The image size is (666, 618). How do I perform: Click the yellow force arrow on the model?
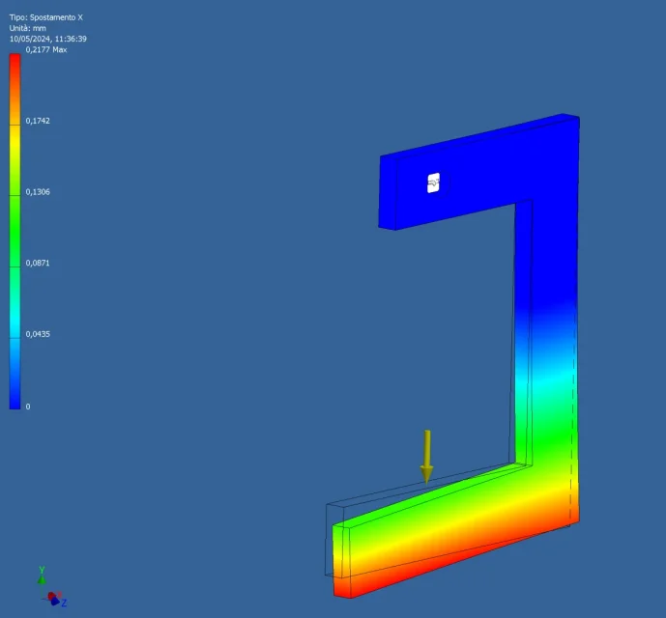[x=426, y=457]
